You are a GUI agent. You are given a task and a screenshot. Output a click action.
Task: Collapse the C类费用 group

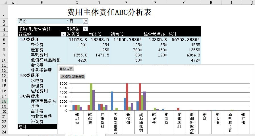[x=21, y=96]
